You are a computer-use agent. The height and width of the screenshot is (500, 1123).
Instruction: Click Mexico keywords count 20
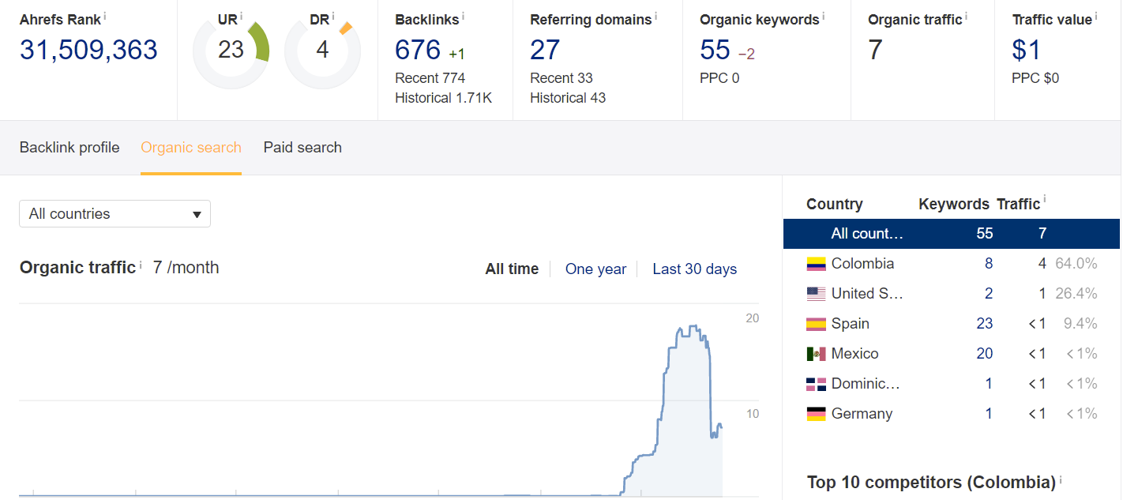point(985,354)
